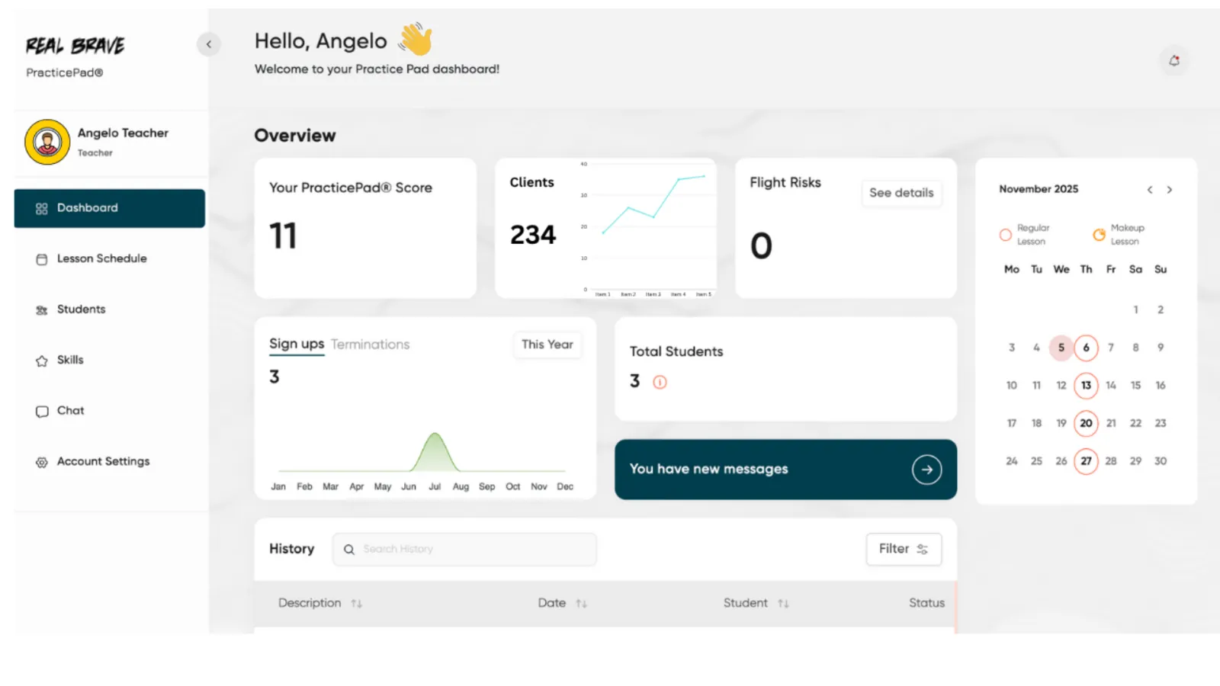
Task: Click the Description column header text
Action: (x=310, y=603)
